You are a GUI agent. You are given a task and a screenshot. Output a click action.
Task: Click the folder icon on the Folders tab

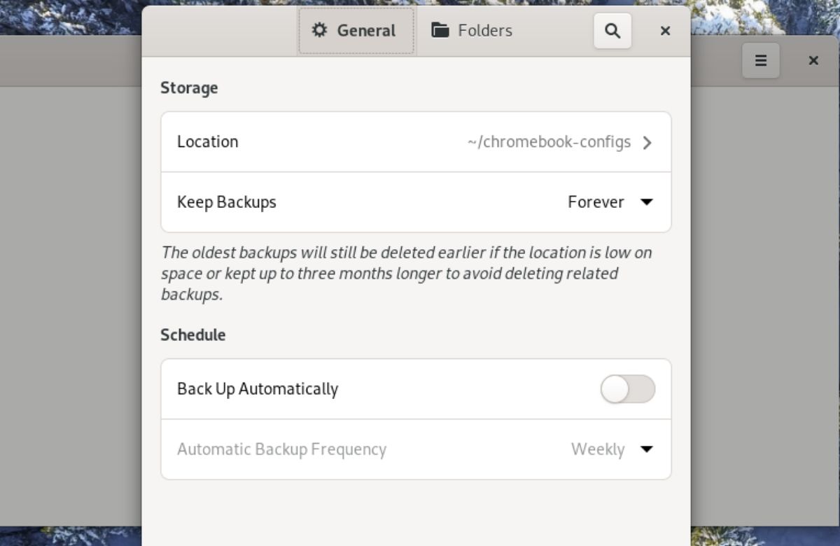click(440, 30)
